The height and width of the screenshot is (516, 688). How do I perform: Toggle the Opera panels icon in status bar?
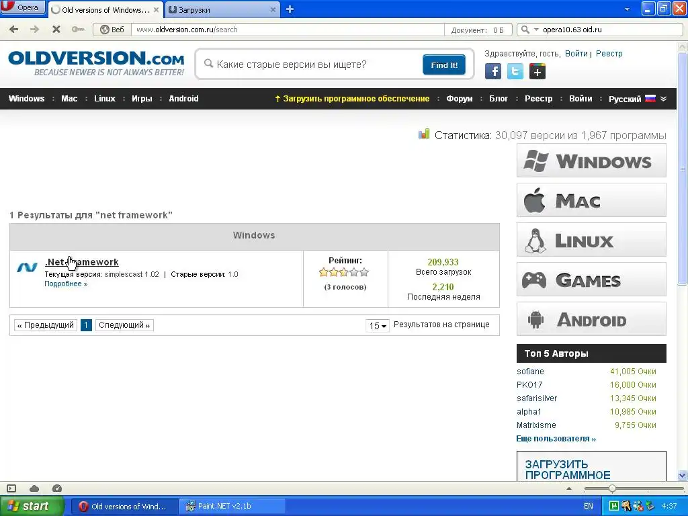point(11,488)
